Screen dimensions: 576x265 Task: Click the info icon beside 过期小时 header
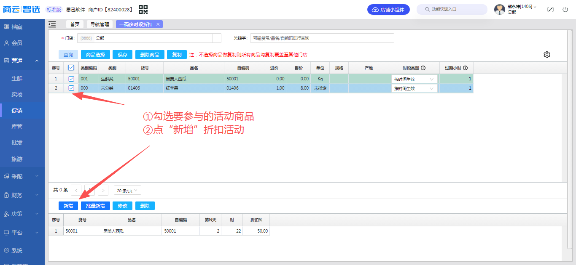(466, 68)
